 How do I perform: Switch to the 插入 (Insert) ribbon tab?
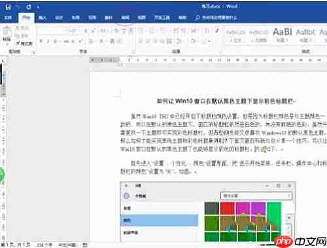click(x=43, y=18)
